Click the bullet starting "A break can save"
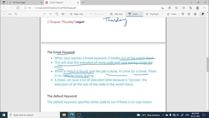The image size is (209, 118). click(101, 82)
